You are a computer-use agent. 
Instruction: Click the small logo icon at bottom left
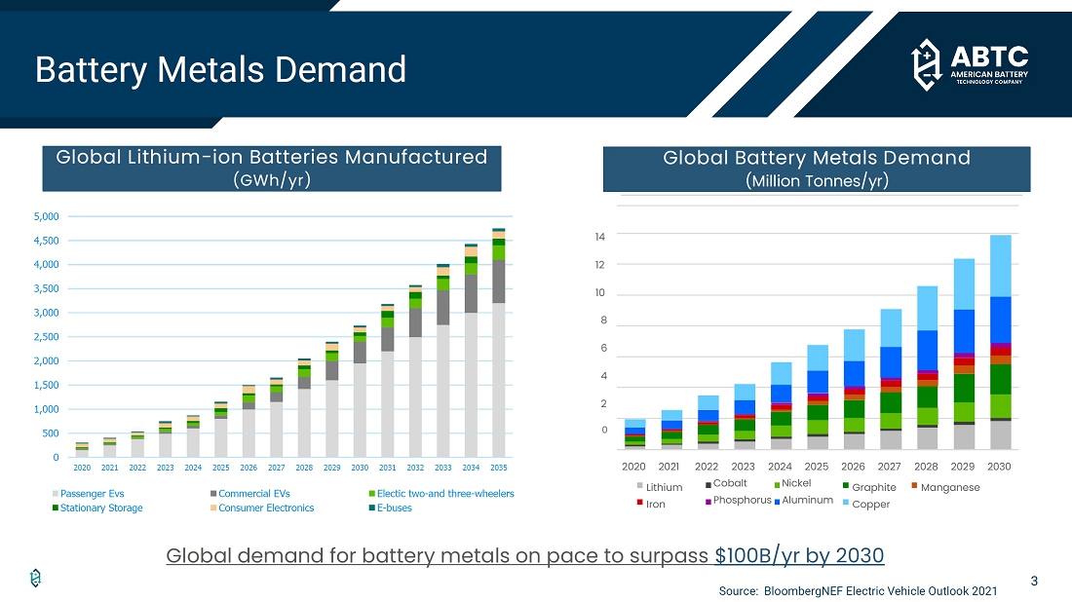(36, 579)
